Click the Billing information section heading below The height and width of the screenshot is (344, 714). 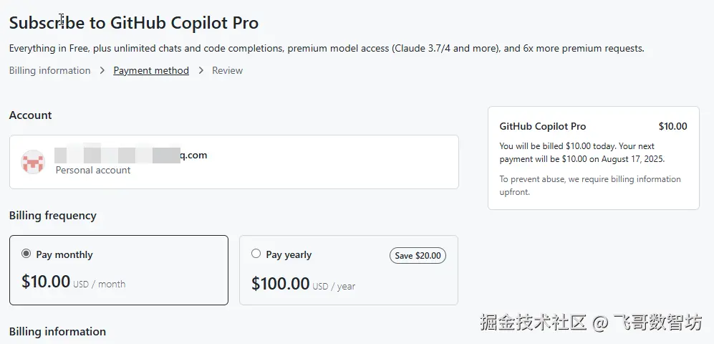click(x=57, y=331)
